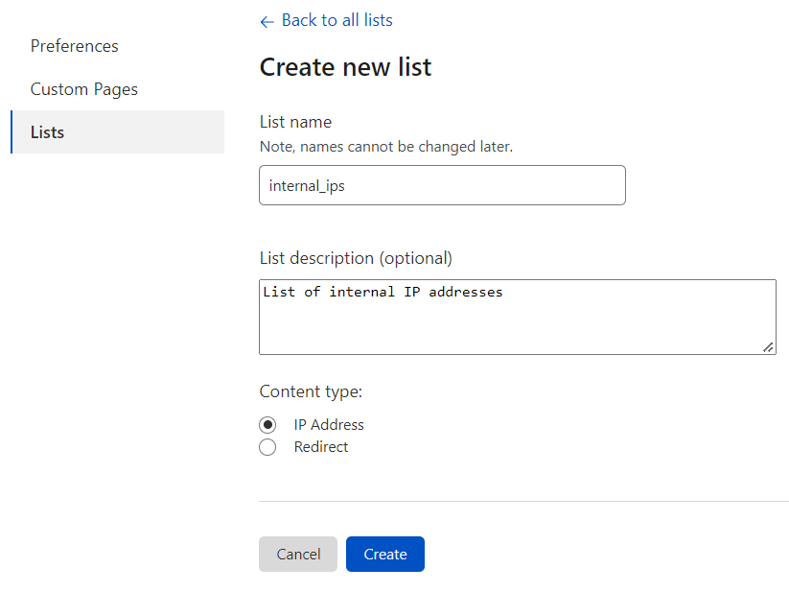The image size is (789, 592).
Task: Click the Redirect label text
Action: (321, 447)
